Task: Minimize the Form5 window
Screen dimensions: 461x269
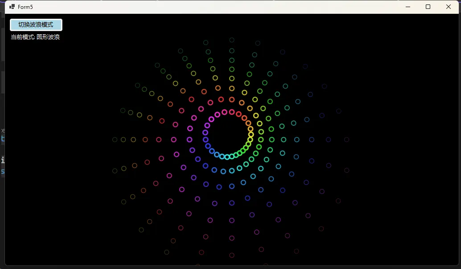Action: point(408,7)
